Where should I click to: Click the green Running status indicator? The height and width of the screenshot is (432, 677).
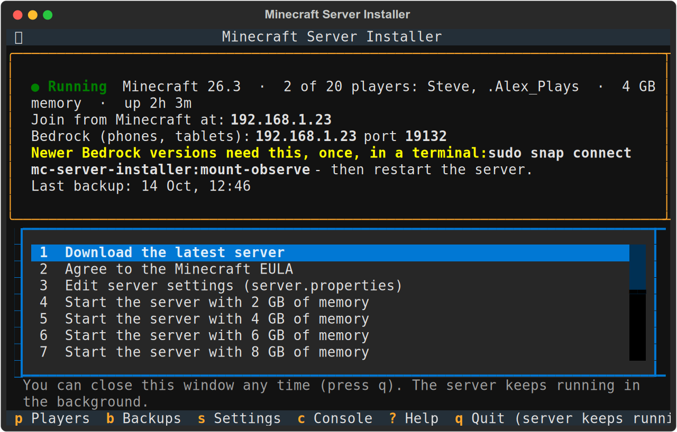tap(69, 87)
